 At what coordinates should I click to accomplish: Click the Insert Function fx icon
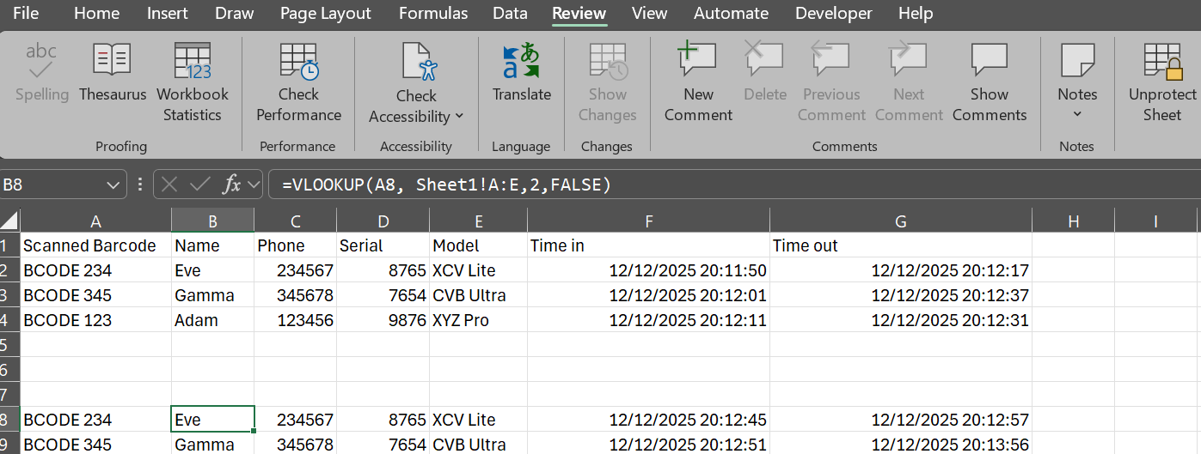(231, 184)
